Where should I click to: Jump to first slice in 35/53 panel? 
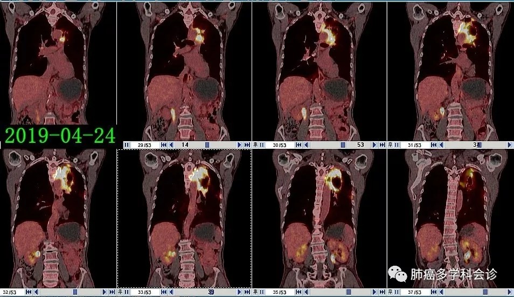click(298, 292)
